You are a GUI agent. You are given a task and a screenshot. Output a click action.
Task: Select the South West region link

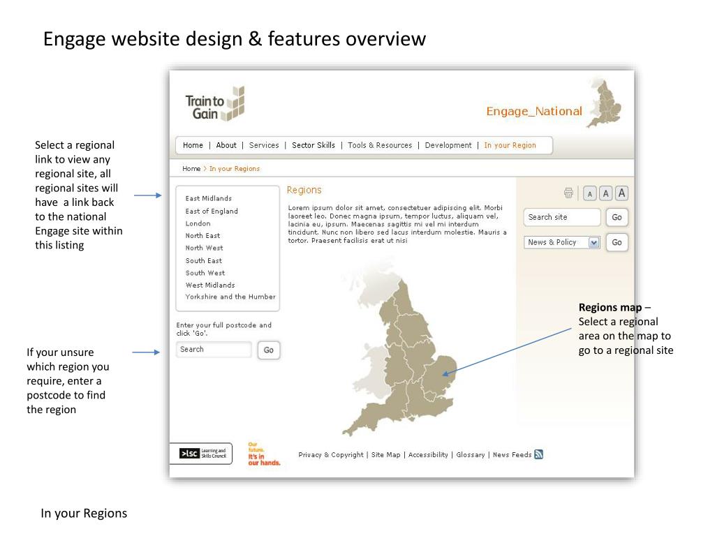coord(205,273)
